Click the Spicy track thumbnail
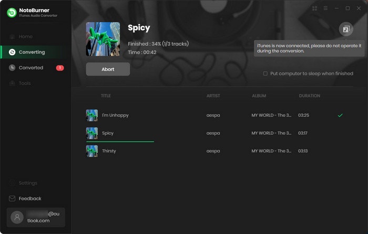 point(92,133)
